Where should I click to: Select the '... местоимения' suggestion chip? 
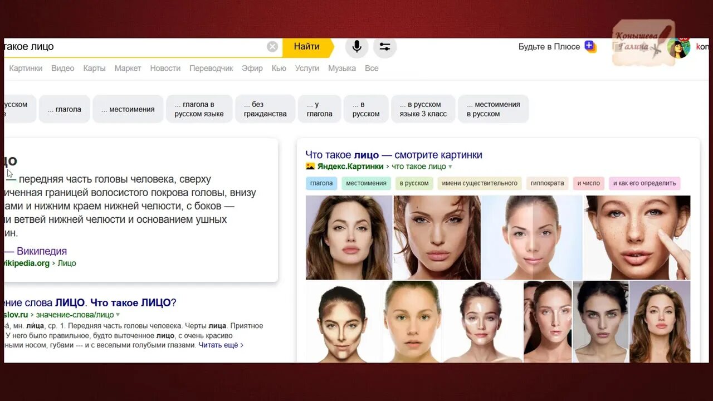pos(128,109)
